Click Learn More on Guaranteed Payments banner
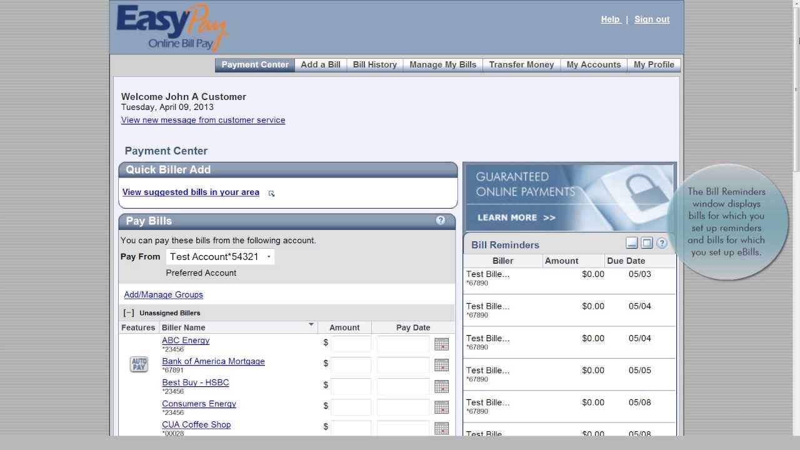This screenshot has height=450, width=800. 516,217
